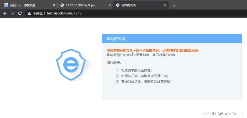Close the 百度一下，你就知道 tab
Viewport: 247px width, 118px height.
point(54,5)
